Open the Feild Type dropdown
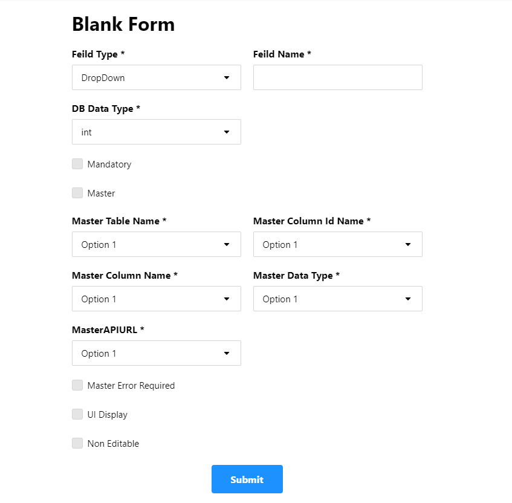 click(x=156, y=77)
